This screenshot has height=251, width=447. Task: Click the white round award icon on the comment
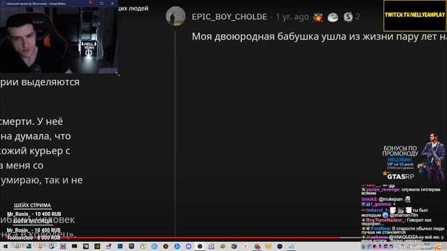(x=332, y=17)
